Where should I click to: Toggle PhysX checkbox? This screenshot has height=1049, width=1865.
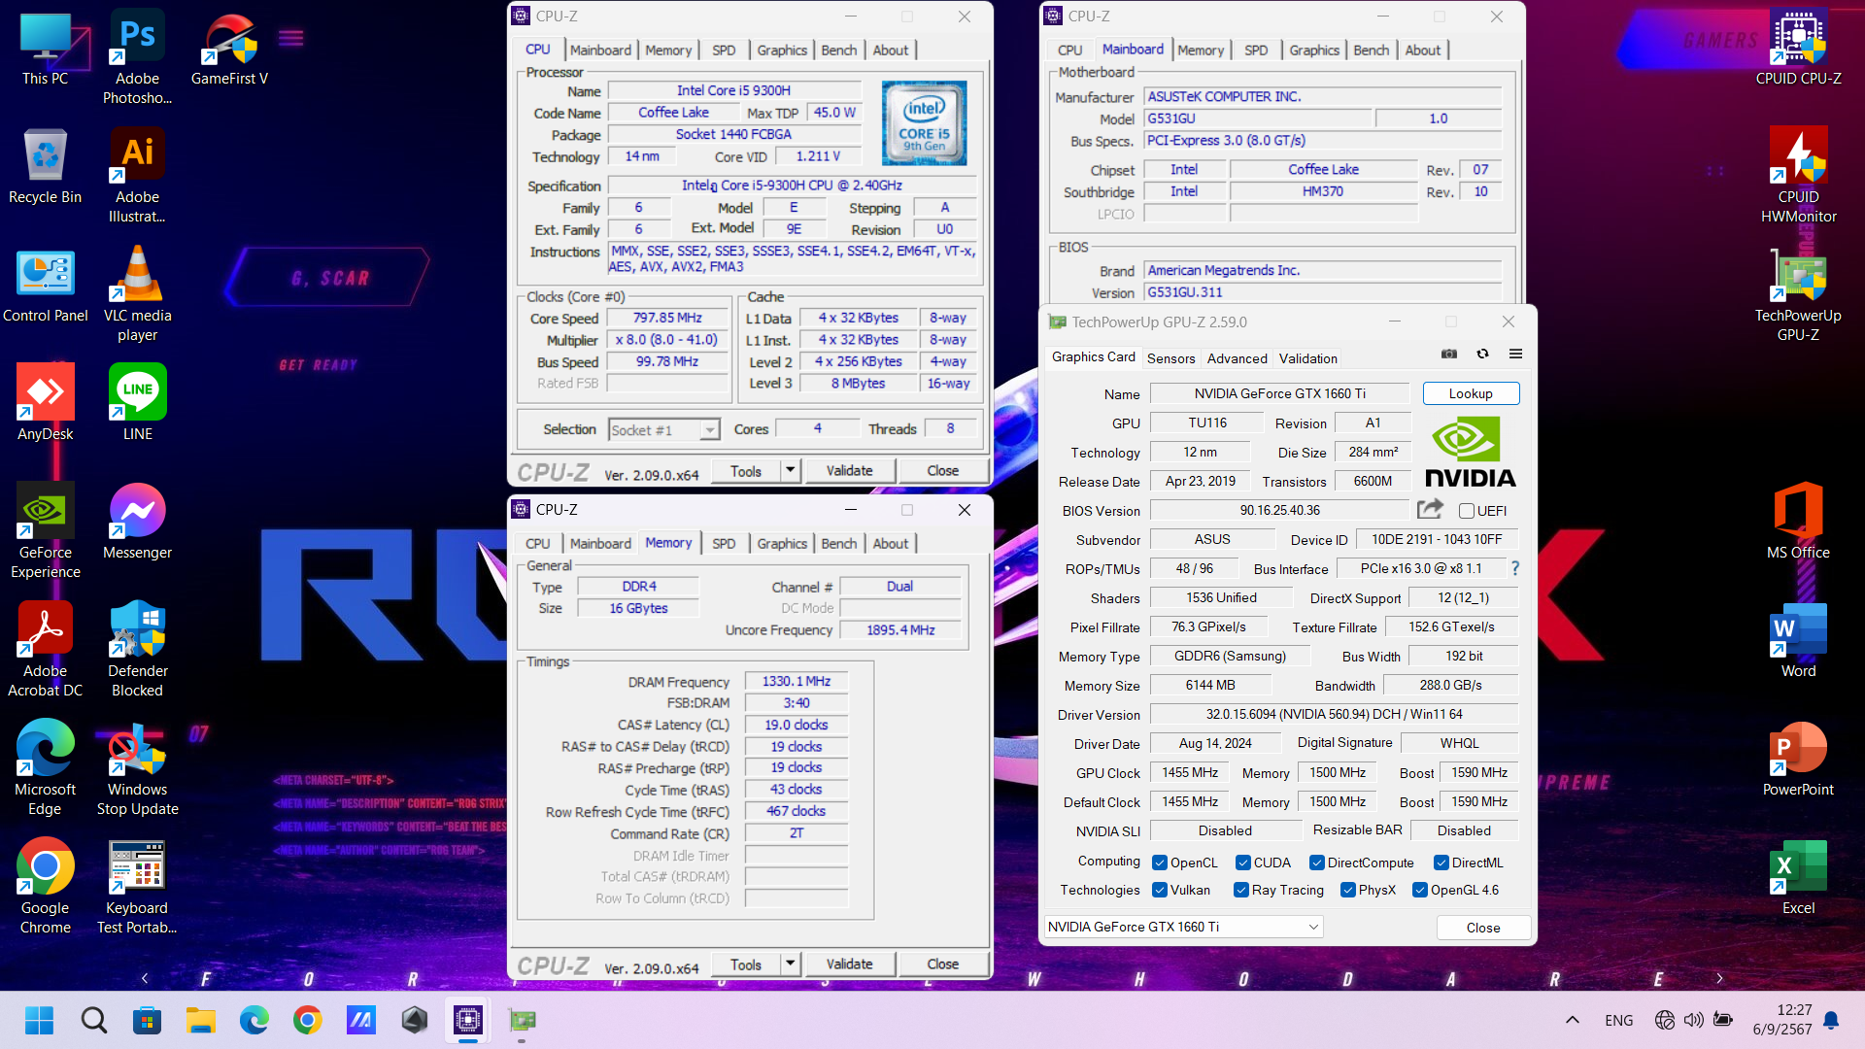tap(1347, 890)
